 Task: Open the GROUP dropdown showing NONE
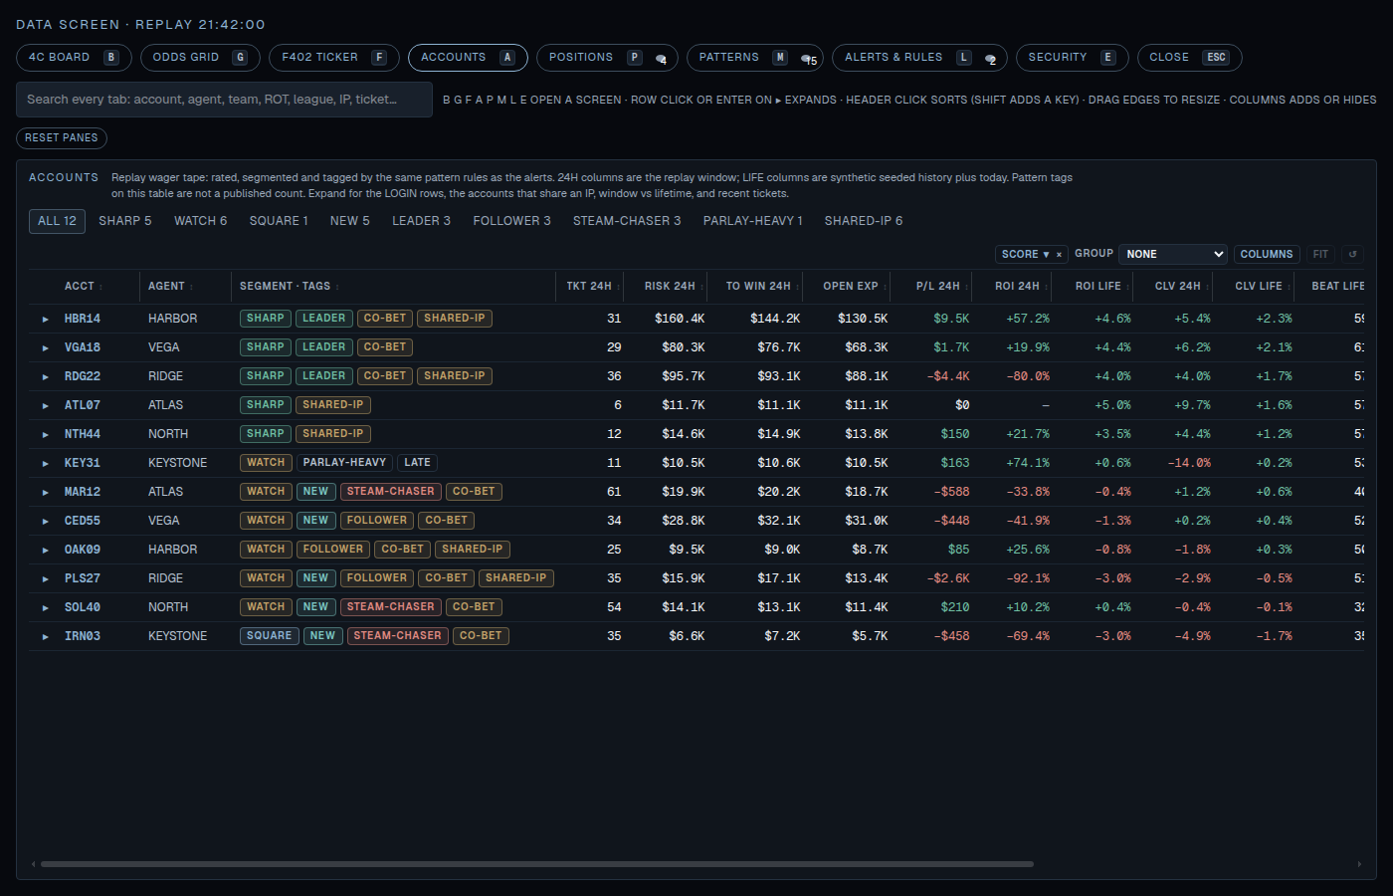pos(1173,255)
